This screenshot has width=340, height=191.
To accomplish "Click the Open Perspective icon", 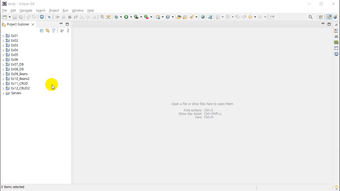I will click(321, 17).
